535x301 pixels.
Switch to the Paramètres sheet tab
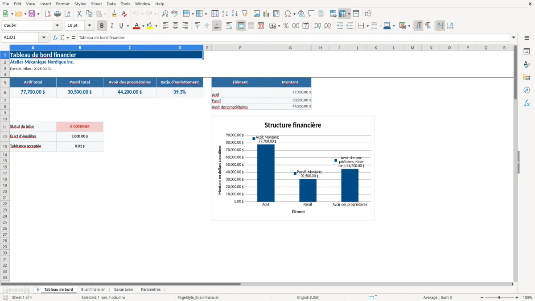151,289
